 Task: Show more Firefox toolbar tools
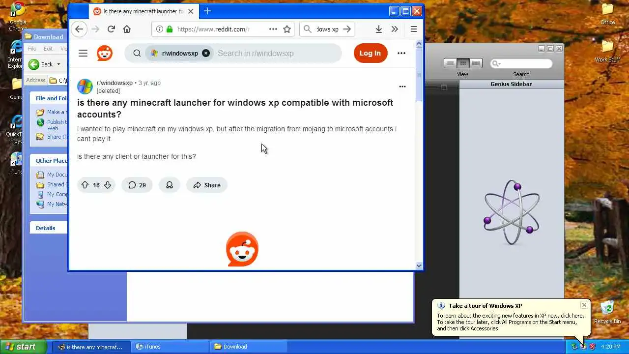394,29
